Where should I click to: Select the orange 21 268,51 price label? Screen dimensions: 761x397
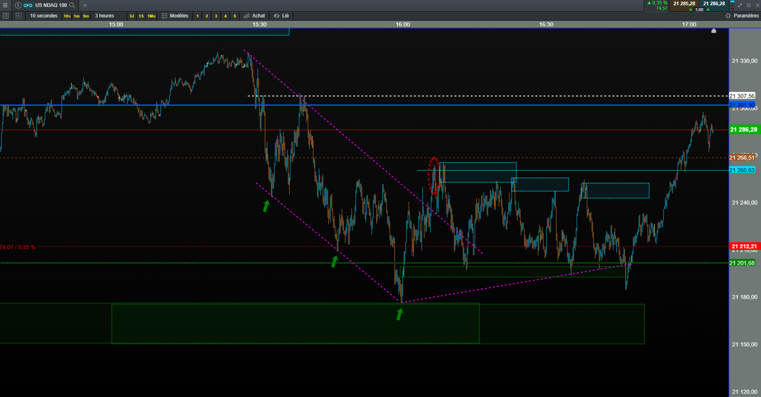(x=742, y=158)
